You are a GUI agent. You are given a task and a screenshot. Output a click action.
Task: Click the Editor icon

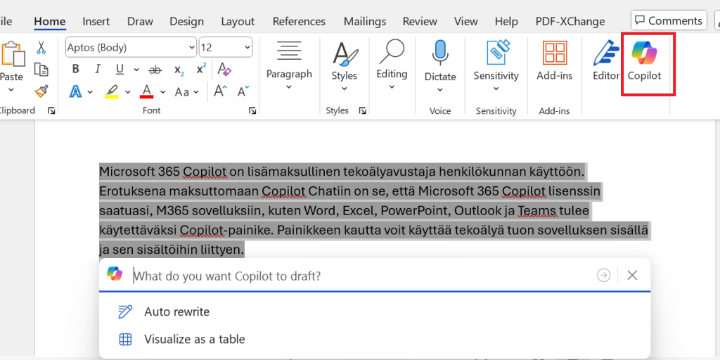coord(605,61)
